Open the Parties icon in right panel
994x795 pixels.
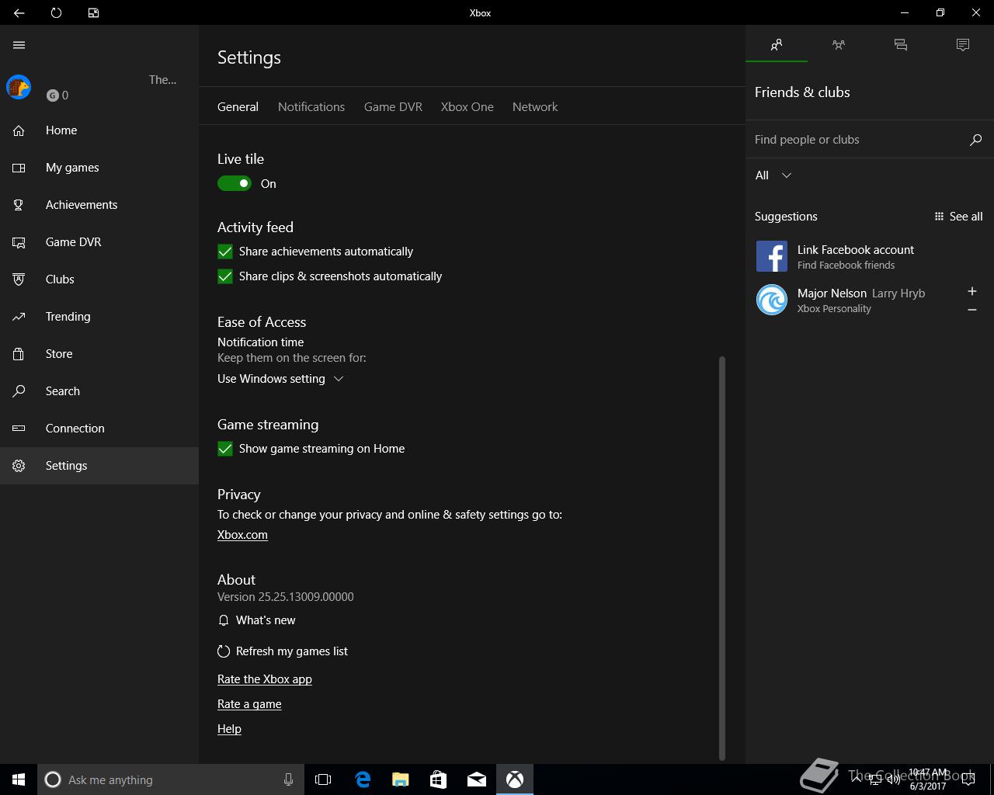pos(839,45)
